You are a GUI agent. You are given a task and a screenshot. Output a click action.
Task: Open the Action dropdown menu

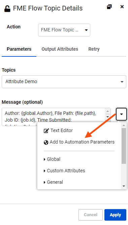(x=64, y=30)
